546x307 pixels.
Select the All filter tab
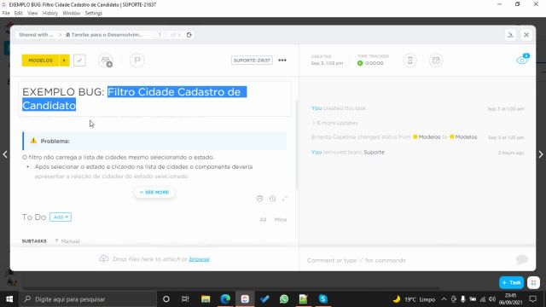[x=263, y=220]
